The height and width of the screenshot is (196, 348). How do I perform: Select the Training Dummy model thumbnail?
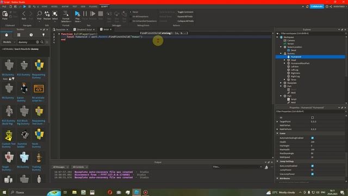click(x=39, y=157)
